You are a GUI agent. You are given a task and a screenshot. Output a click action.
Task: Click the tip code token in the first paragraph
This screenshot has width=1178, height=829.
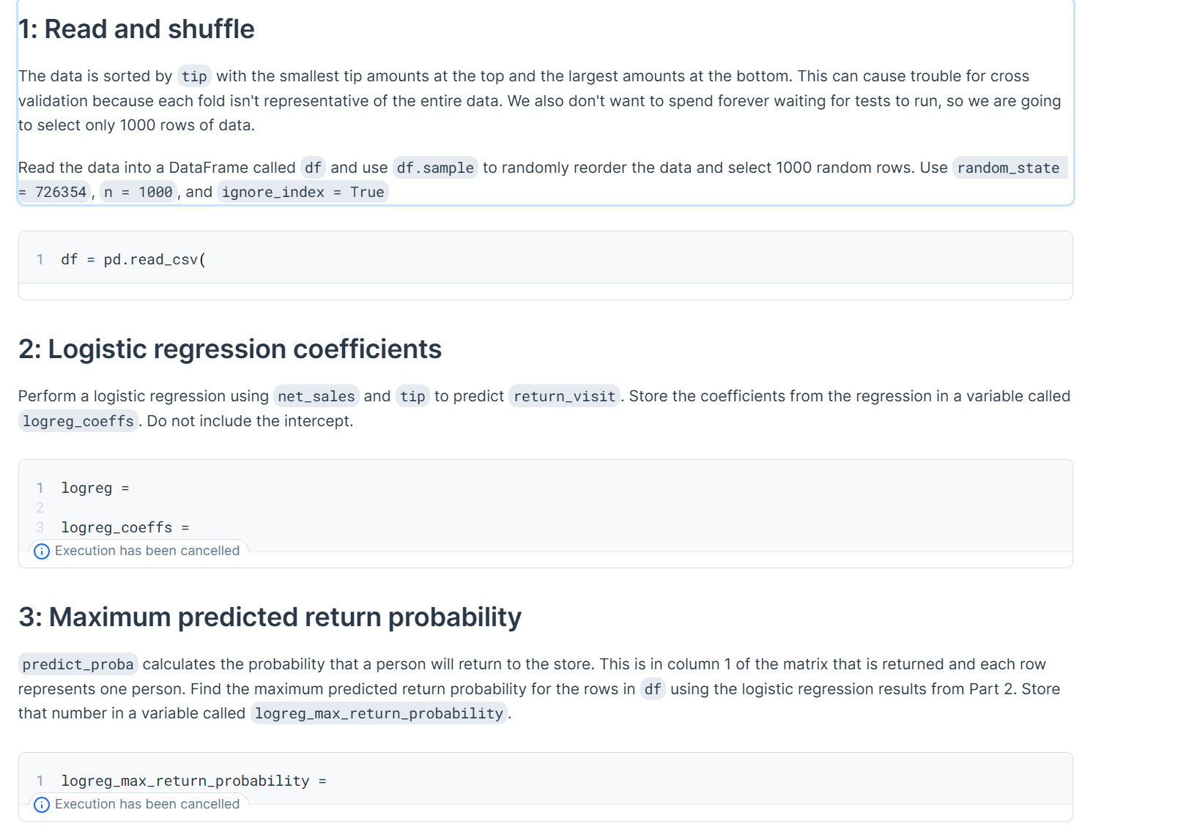coord(193,75)
